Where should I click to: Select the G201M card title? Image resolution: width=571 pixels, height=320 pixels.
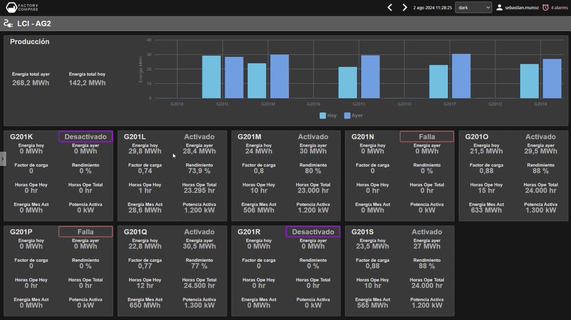click(249, 137)
